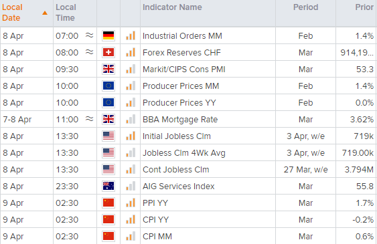
Task: Click the importance bars icon for BBA Mortgage Rate
Action: pos(131,119)
